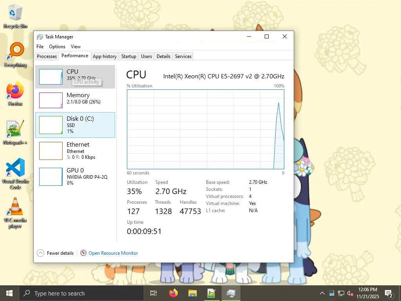Open Task View on the taskbar
The image size is (401, 301).
(153, 293)
